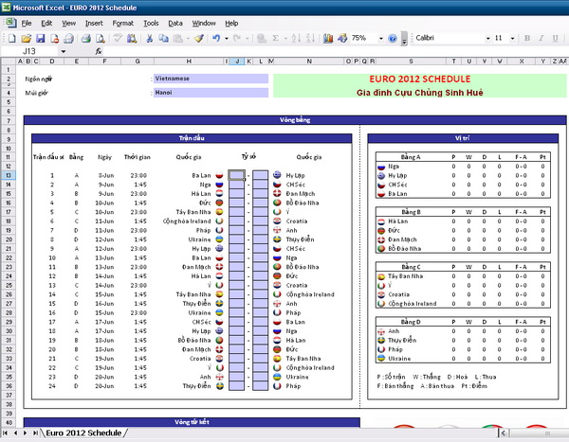Select the Euro 2012 Schedule sheet tab
569x442 pixels.
tap(83, 433)
